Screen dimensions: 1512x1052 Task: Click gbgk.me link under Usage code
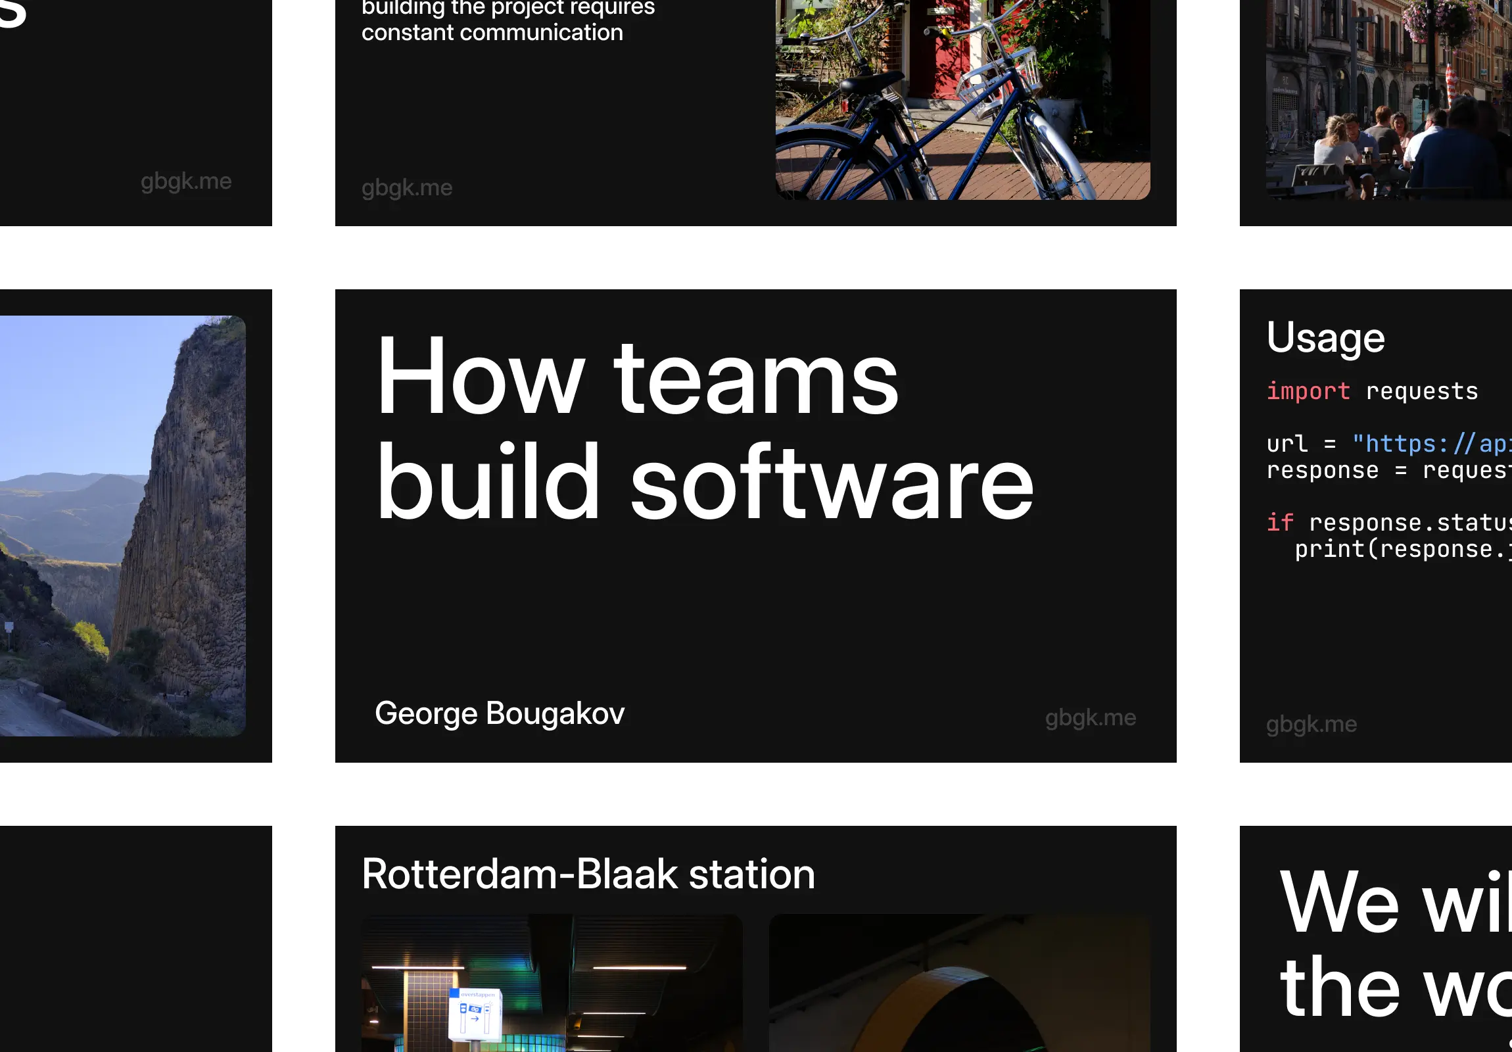(x=1310, y=724)
